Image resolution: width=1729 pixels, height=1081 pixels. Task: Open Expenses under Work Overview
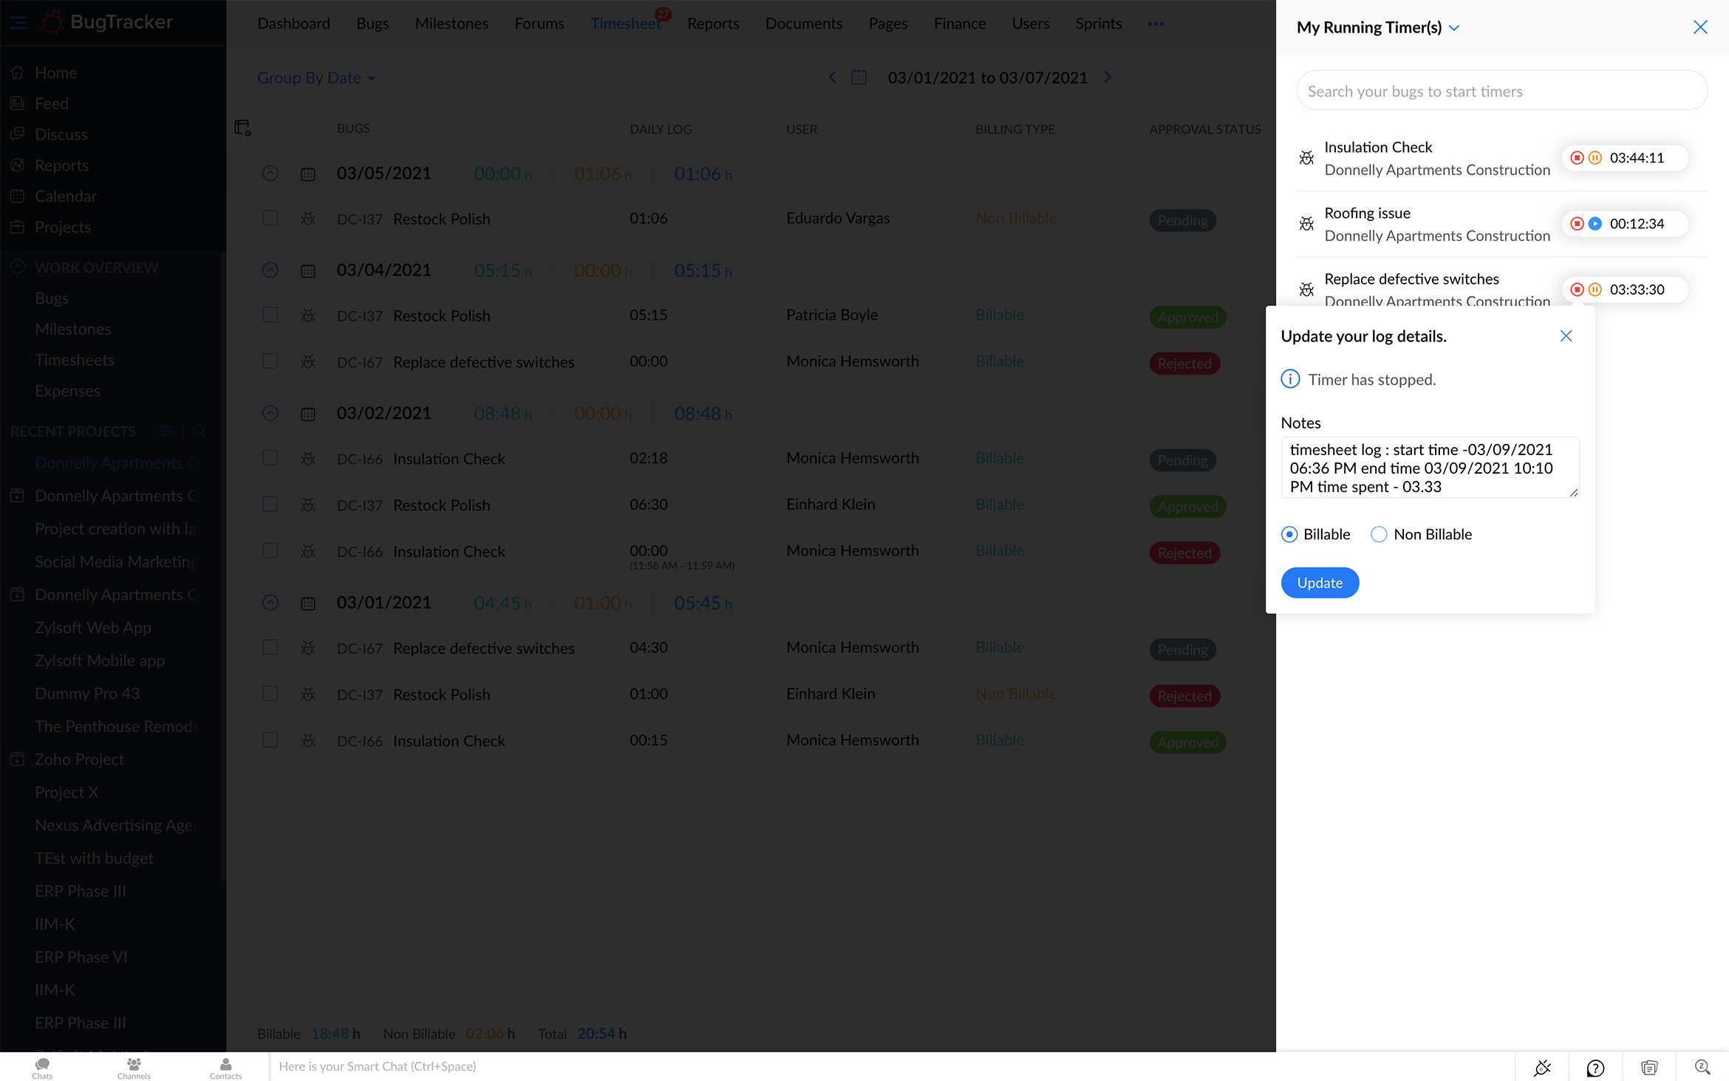[x=67, y=391]
